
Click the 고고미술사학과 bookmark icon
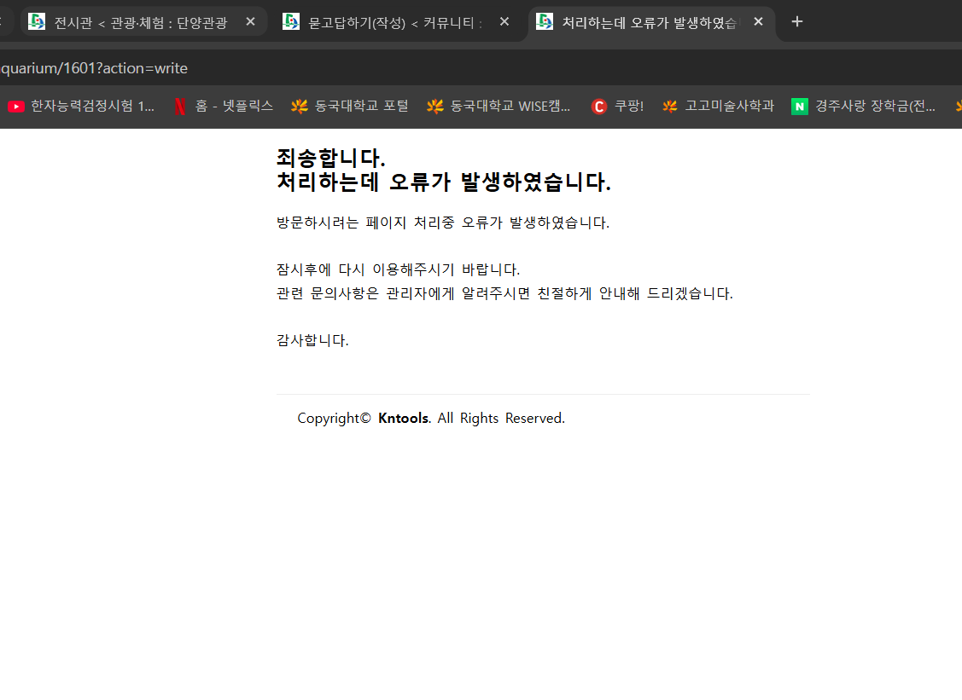[x=669, y=107]
